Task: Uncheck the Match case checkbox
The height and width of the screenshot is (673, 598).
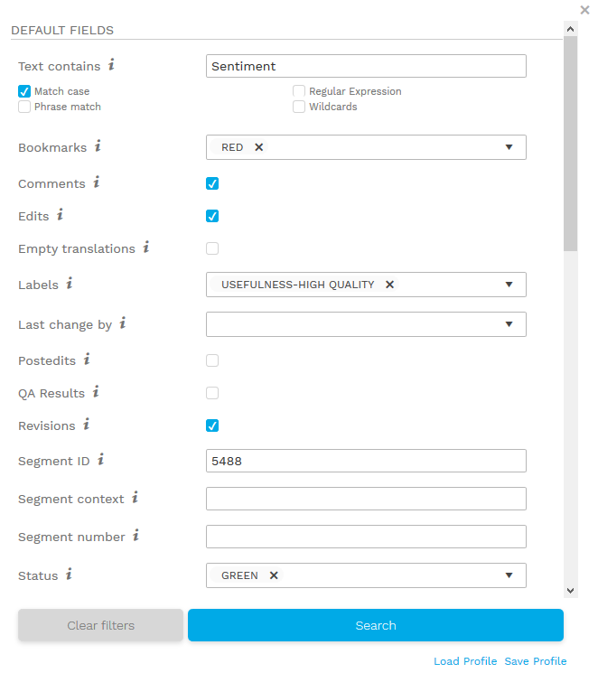Action: [24, 91]
